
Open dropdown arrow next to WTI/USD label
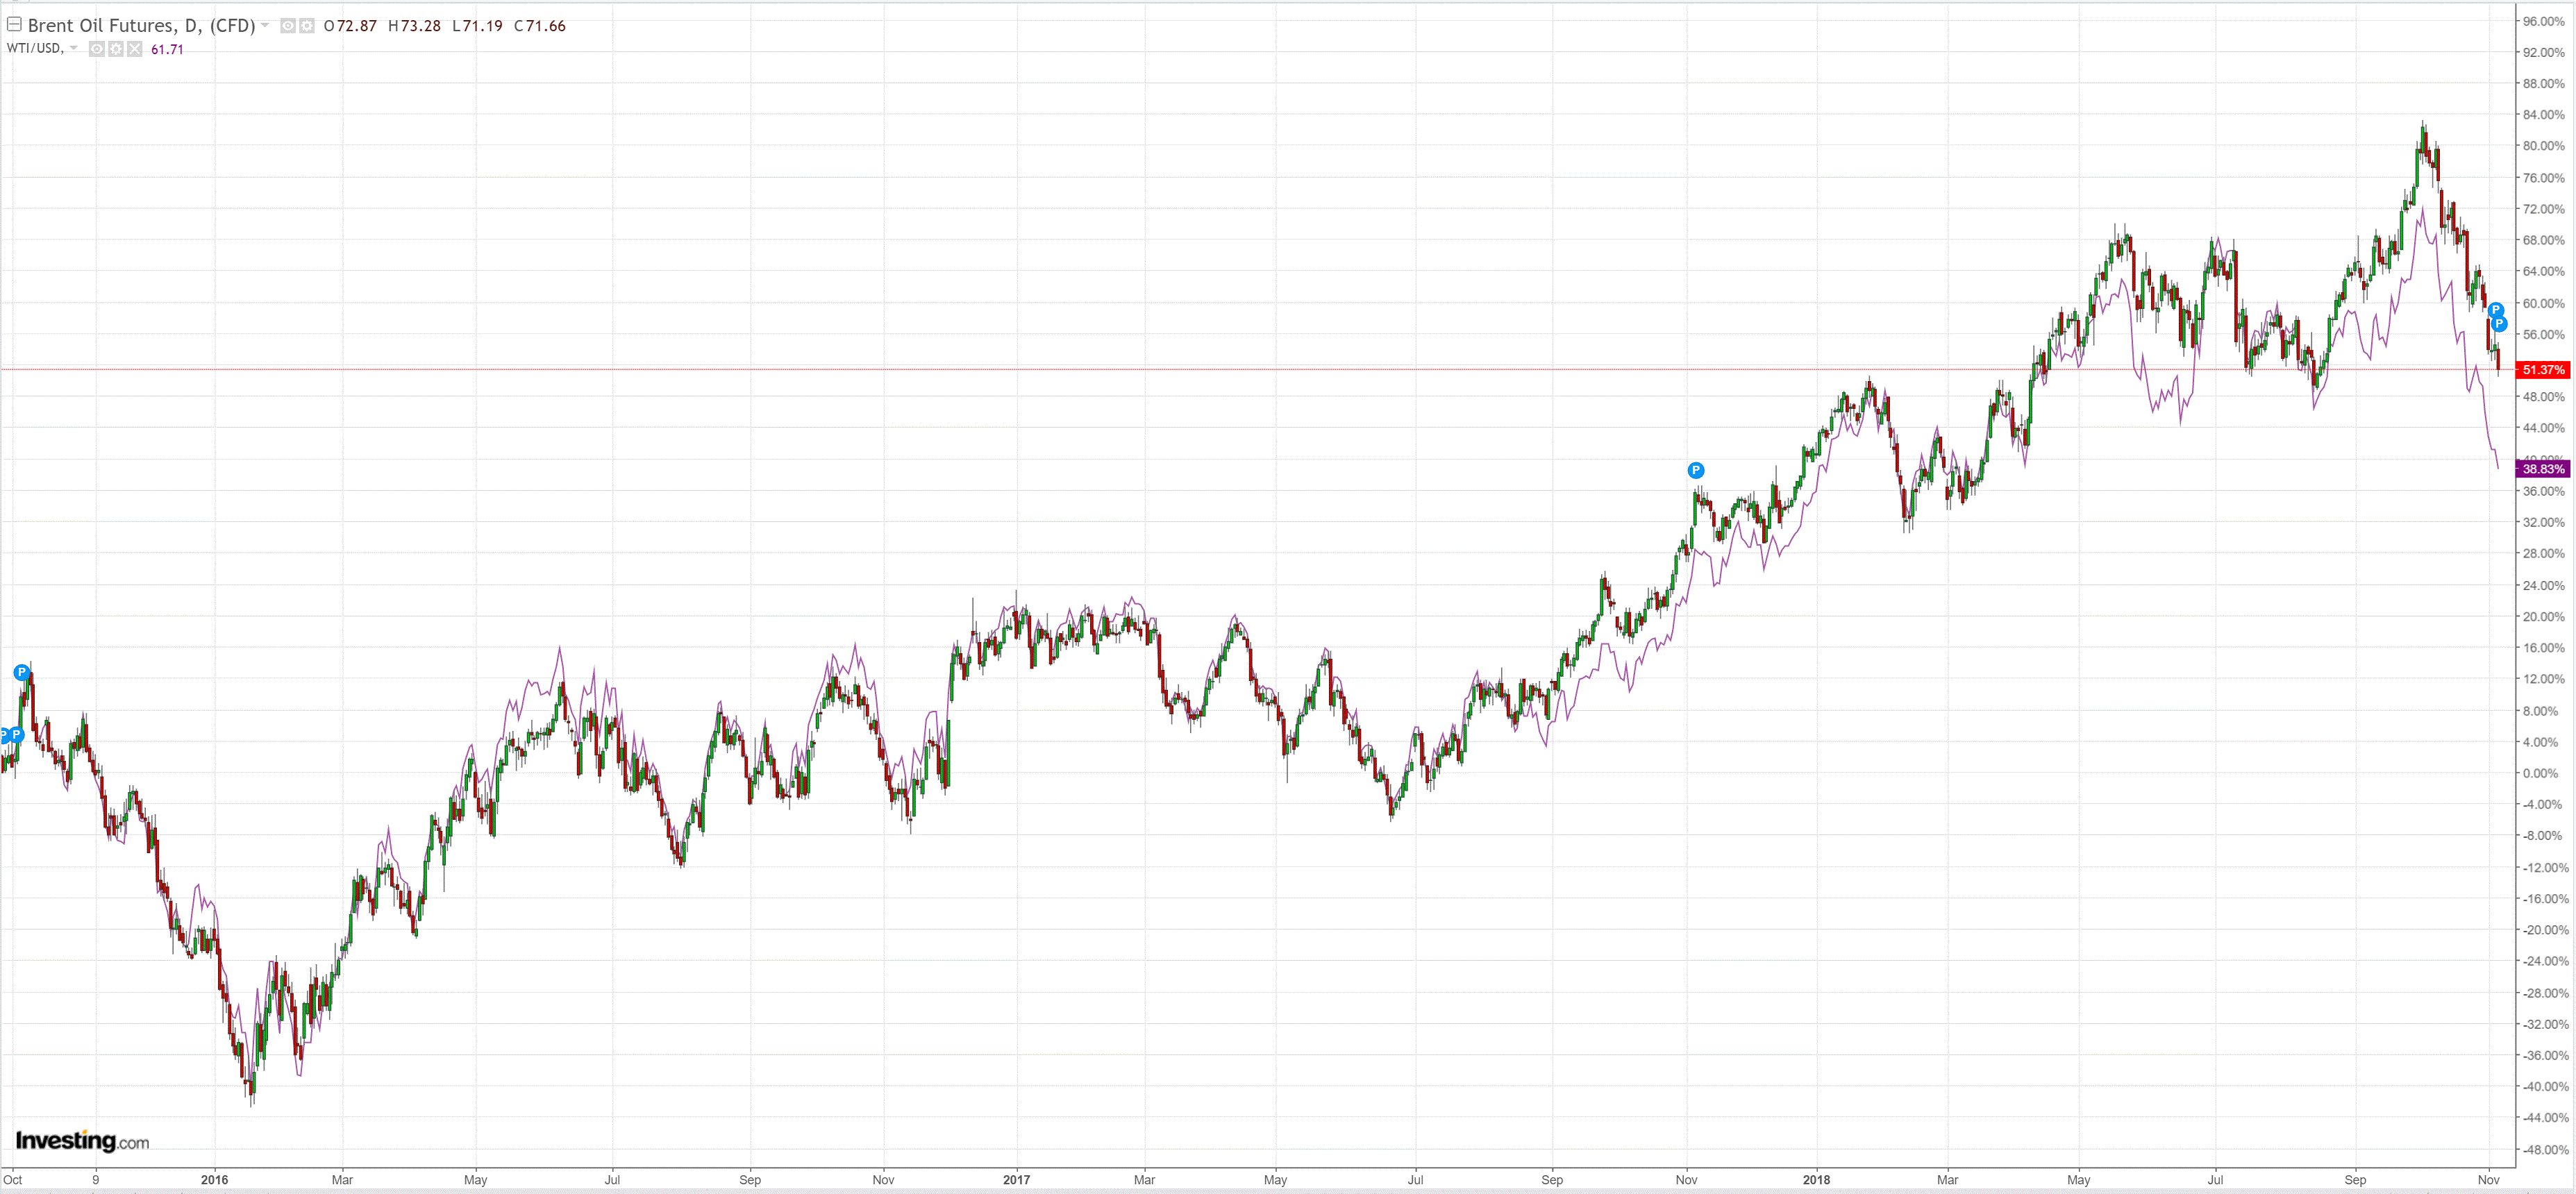pos(73,48)
